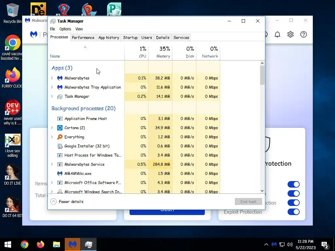Viewport: 335px width, 251px height.
Task: Sort processes by the Disk column
Action: click(x=184, y=53)
